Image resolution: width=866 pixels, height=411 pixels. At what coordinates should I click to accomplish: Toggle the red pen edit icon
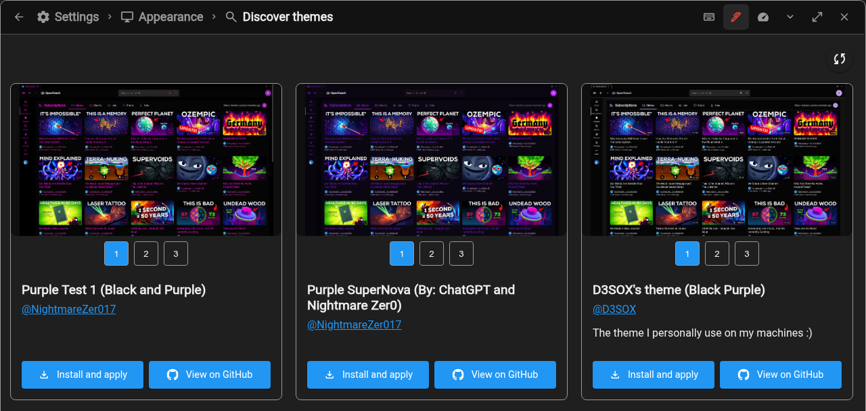[736, 17]
